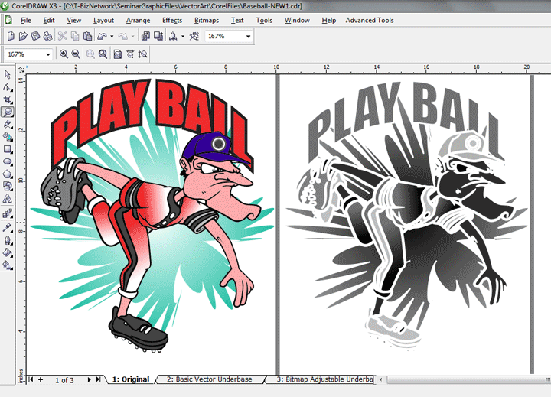This screenshot has width=551, height=397.
Task: Open the Corel Welcome Screen icon
Action: click(194, 36)
